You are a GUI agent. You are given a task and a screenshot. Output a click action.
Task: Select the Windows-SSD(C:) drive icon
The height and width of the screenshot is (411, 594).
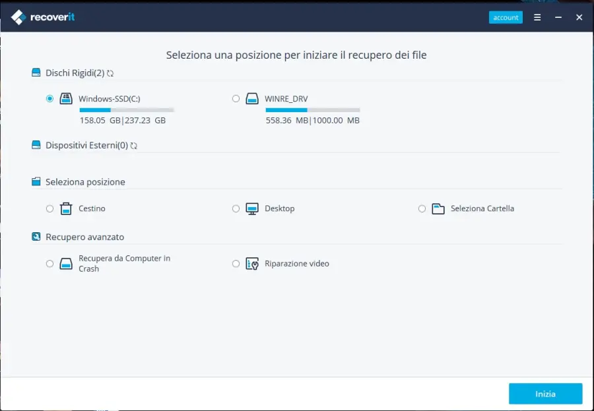[x=66, y=98]
